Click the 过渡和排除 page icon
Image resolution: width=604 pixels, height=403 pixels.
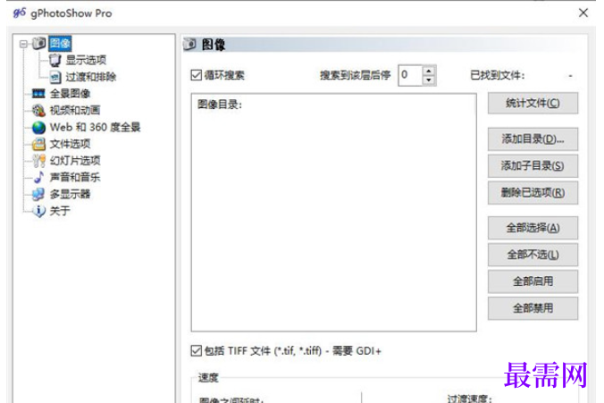[x=55, y=77]
